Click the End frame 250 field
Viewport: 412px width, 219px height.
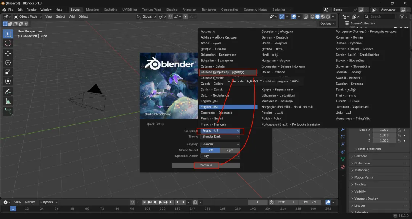310,202
